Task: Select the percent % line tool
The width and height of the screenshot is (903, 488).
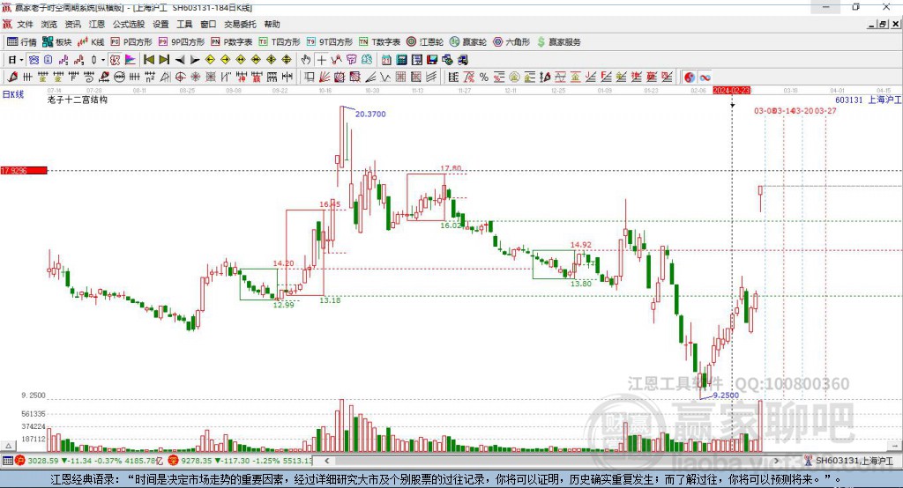Action: tap(484, 78)
